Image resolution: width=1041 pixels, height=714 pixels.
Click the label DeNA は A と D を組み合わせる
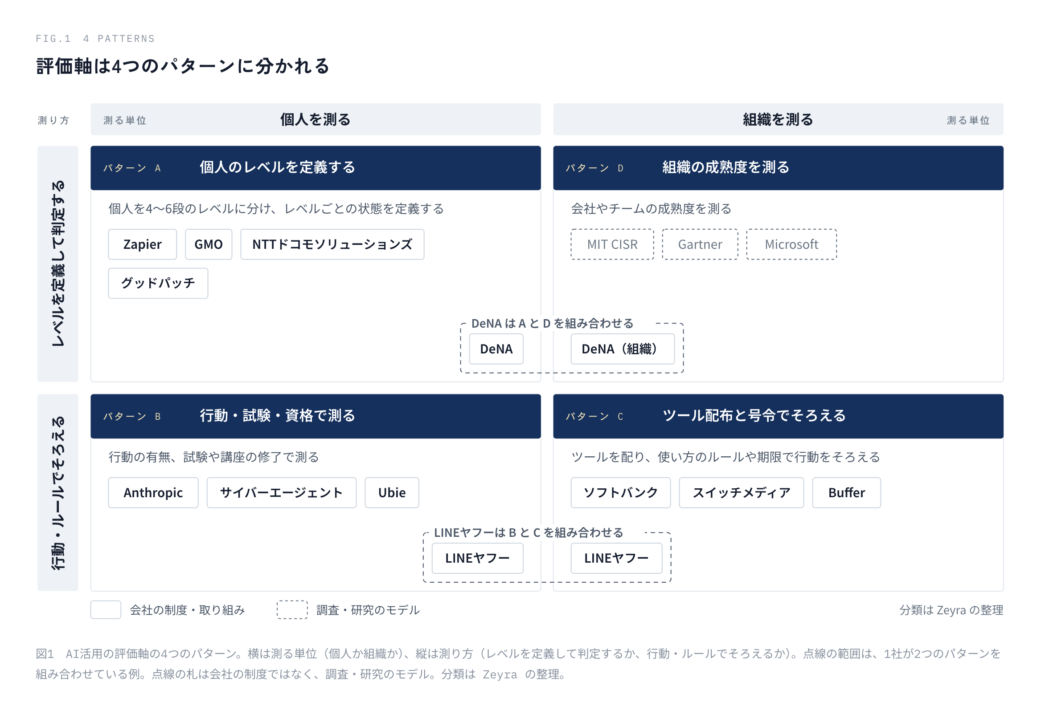(x=552, y=324)
